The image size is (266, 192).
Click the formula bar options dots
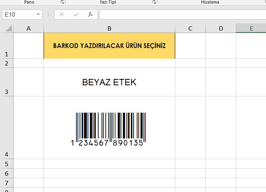(48, 14)
